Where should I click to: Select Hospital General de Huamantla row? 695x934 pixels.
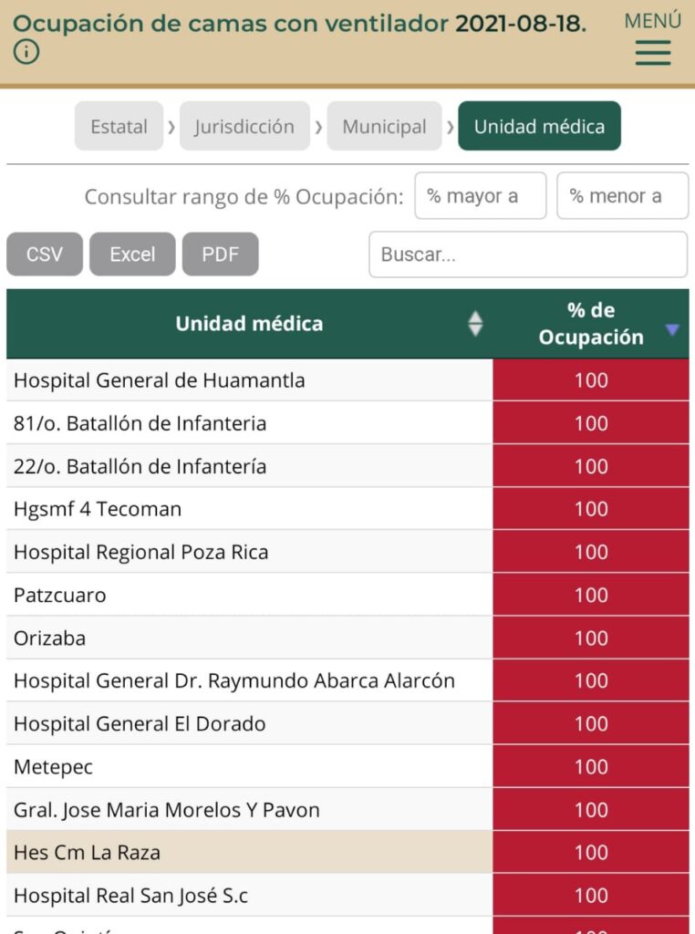[160, 380]
